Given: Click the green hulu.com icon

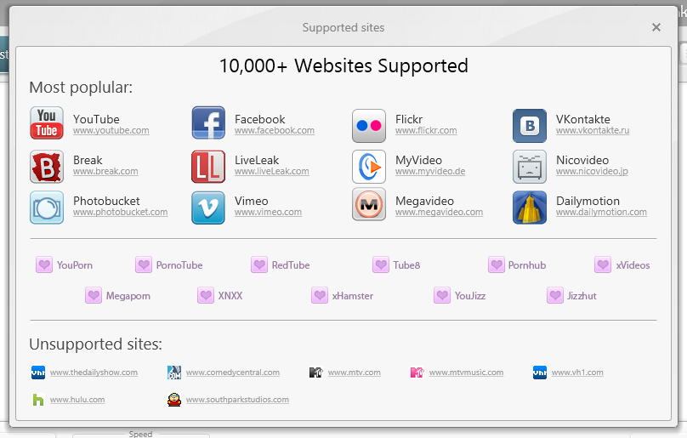Looking at the screenshot, I should coord(38,400).
